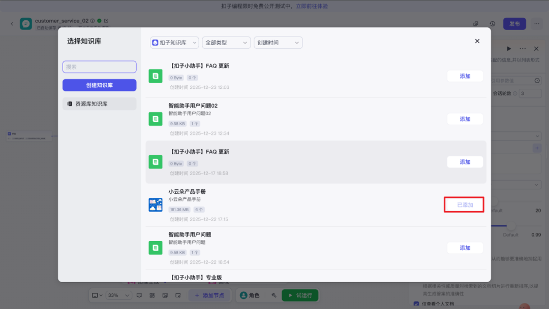Click the 搜索 input field
The height and width of the screenshot is (309, 549).
[x=100, y=67]
